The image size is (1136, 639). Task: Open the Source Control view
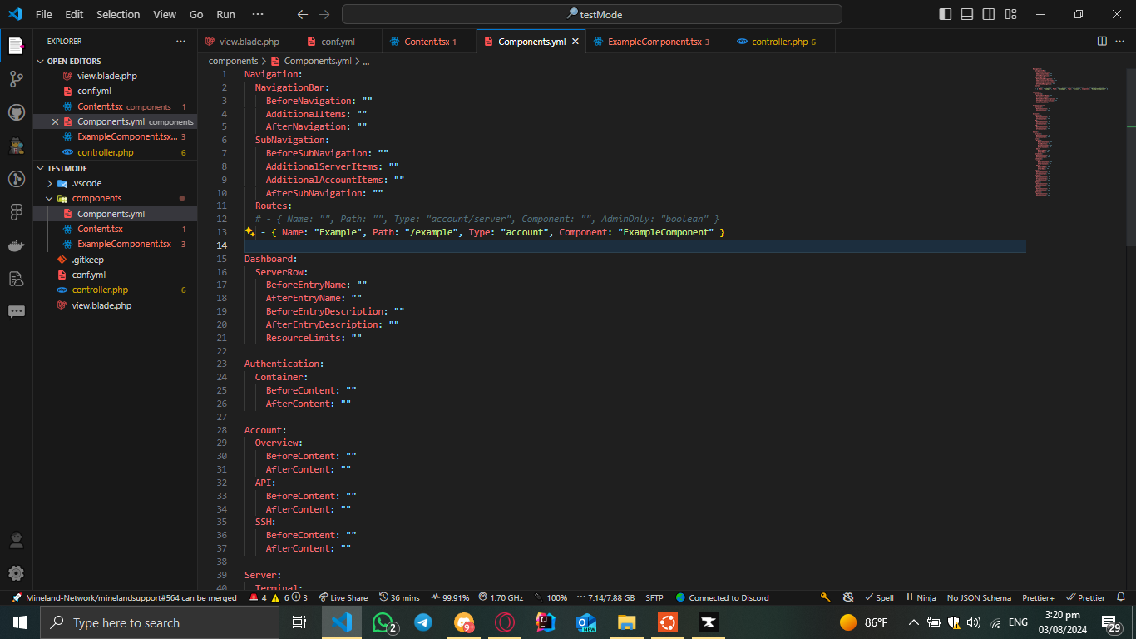[16, 79]
